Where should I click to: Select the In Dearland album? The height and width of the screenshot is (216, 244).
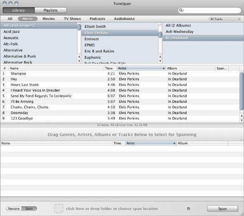(203, 38)
